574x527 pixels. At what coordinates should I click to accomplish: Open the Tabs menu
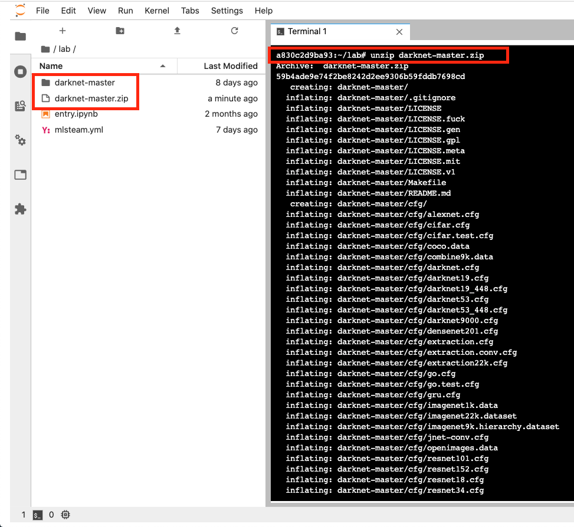[x=190, y=11]
